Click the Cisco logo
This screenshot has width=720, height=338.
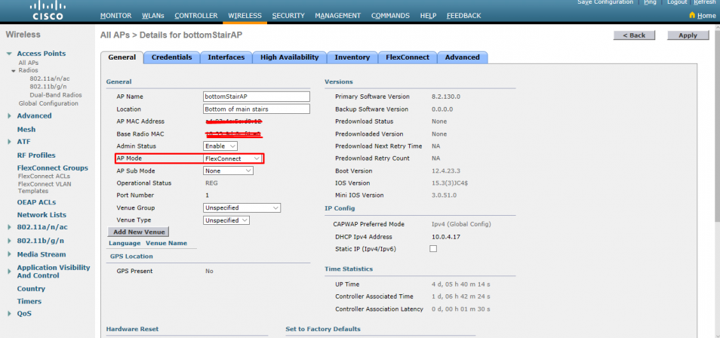tap(48, 11)
